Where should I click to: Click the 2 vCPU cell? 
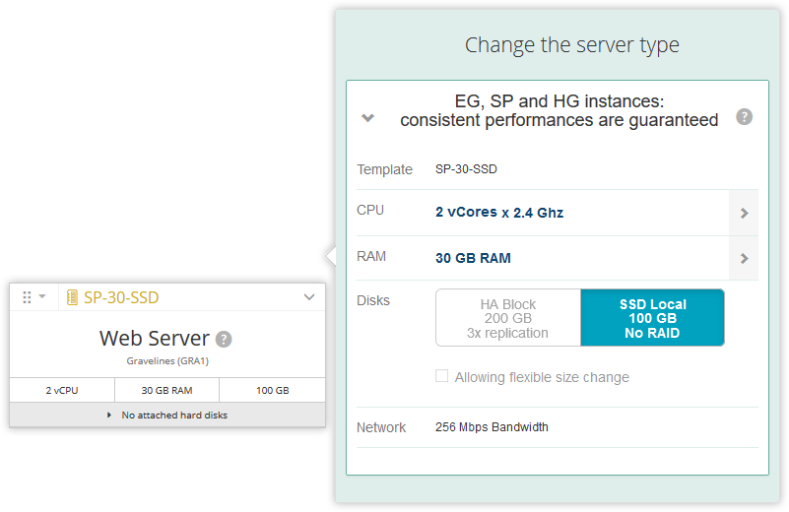(x=62, y=390)
